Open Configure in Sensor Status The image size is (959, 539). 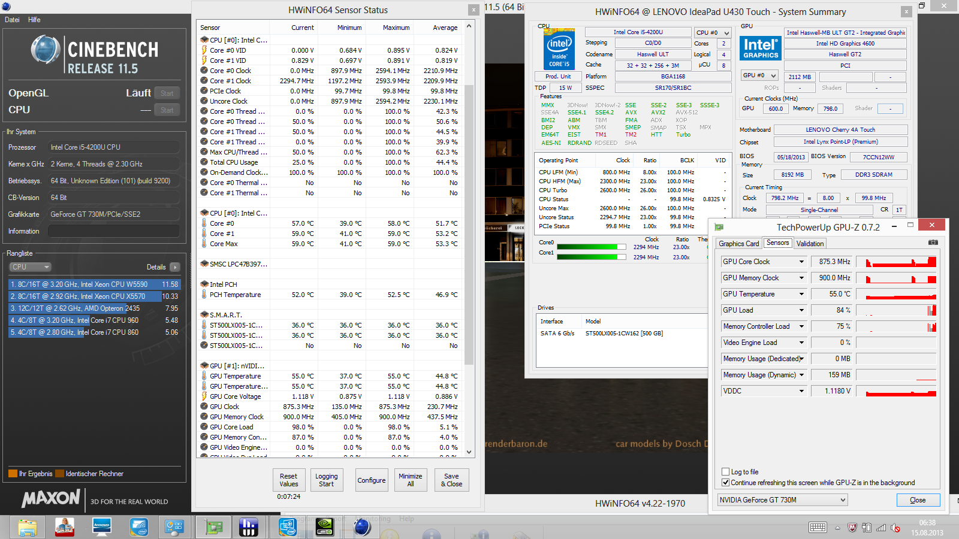372,480
